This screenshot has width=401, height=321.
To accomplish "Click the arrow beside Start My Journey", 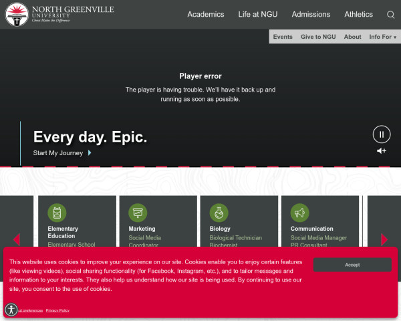I will [90, 153].
